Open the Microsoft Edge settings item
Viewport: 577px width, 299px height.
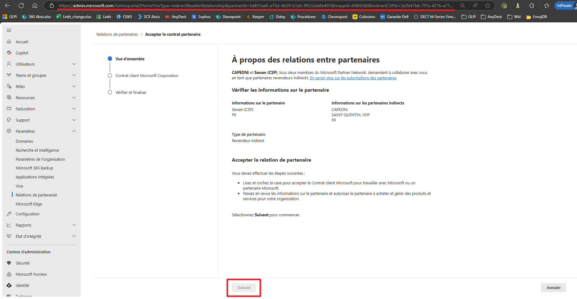coord(29,204)
